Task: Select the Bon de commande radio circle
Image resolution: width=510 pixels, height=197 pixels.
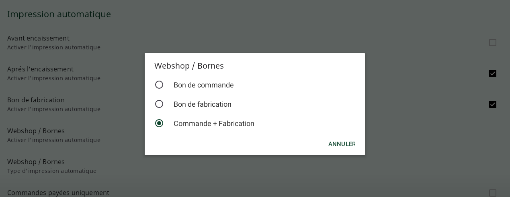Action: click(x=159, y=85)
